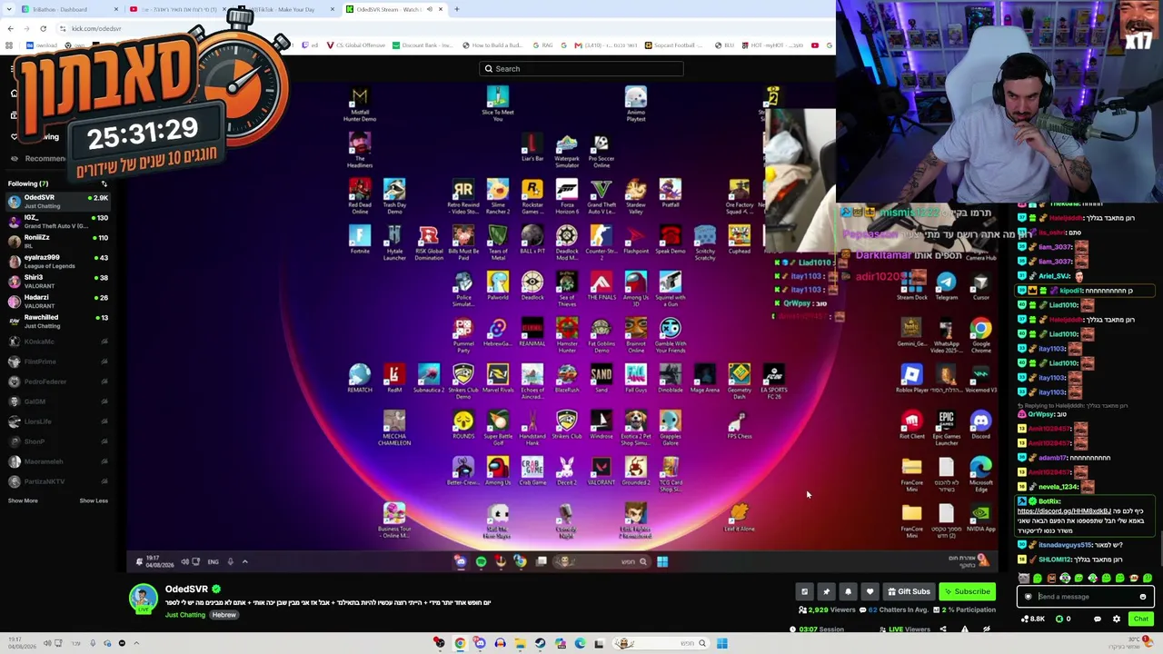Open the Crab Game icon
1163x654 pixels.
[x=532, y=471]
